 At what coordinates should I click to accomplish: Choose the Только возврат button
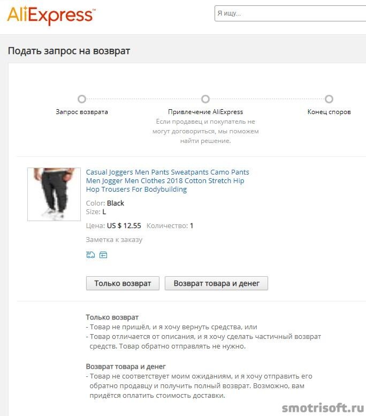[123, 283]
